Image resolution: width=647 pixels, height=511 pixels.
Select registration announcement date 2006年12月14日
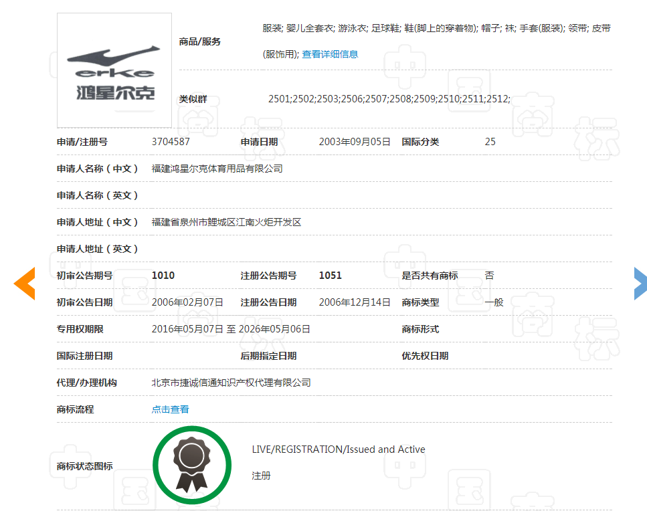coord(355,302)
